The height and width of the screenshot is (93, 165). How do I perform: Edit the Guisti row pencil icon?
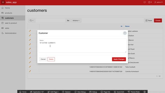click(30, 53)
